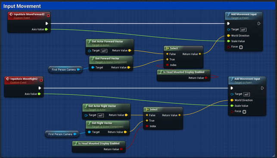Select the Get Actor Right Vector node header

106,107
